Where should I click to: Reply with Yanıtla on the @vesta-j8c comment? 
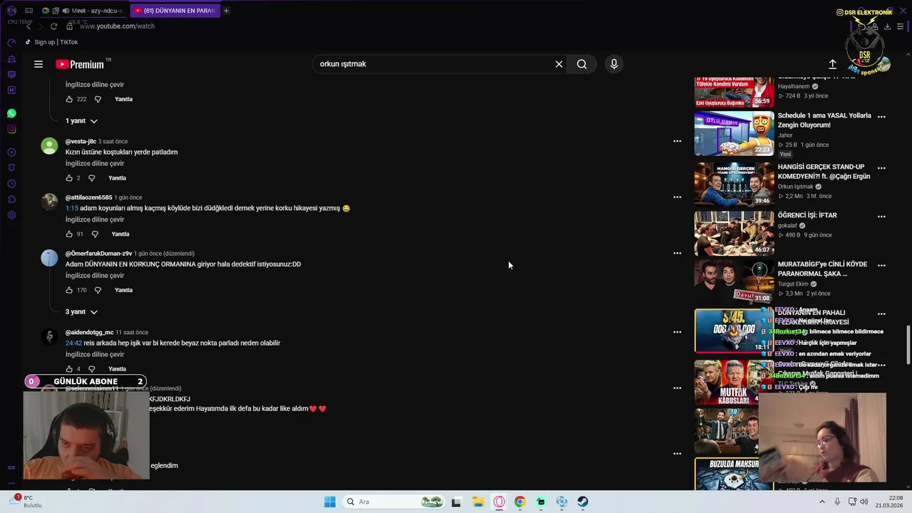click(117, 178)
